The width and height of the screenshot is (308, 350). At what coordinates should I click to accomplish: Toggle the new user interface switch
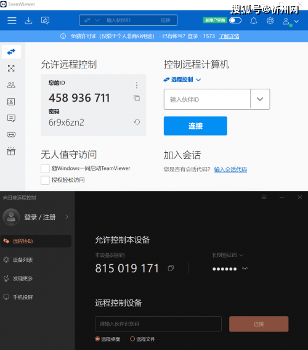click(235, 20)
